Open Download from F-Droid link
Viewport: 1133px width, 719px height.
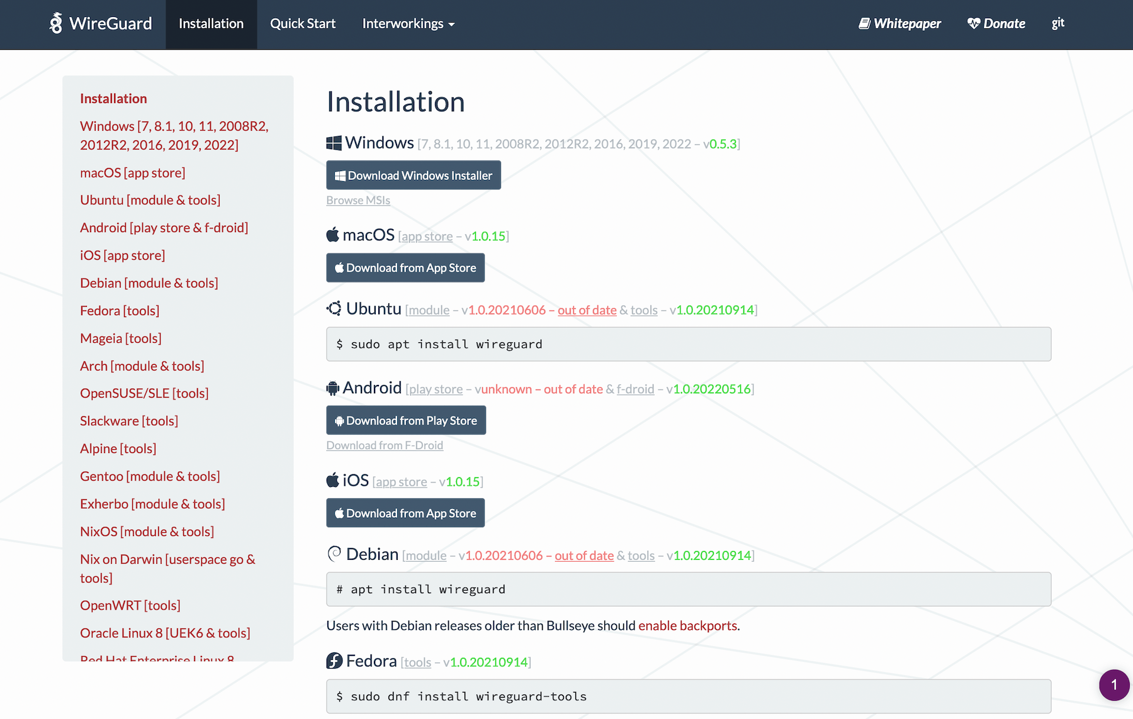click(385, 445)
